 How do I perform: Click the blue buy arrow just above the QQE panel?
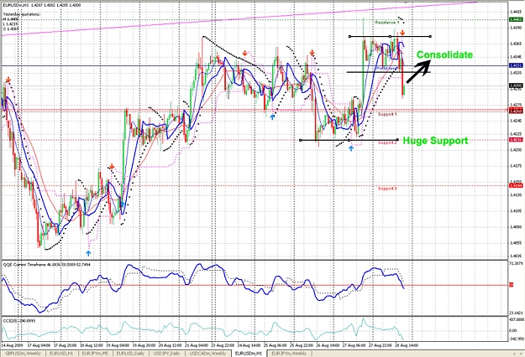coord(88,253)
